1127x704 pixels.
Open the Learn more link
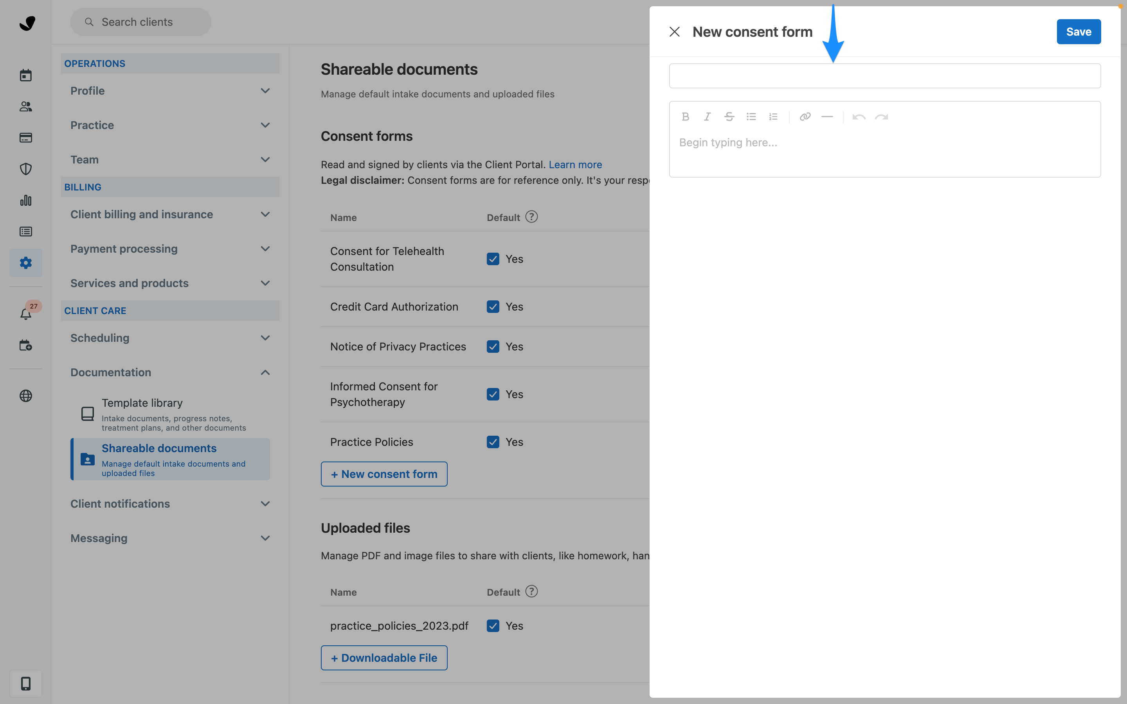(x=575, y=165)
